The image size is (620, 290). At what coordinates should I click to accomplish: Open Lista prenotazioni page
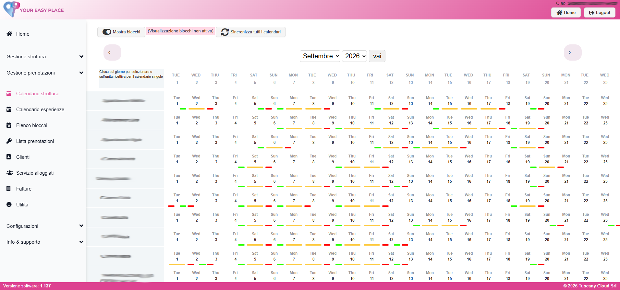(35, 141)
